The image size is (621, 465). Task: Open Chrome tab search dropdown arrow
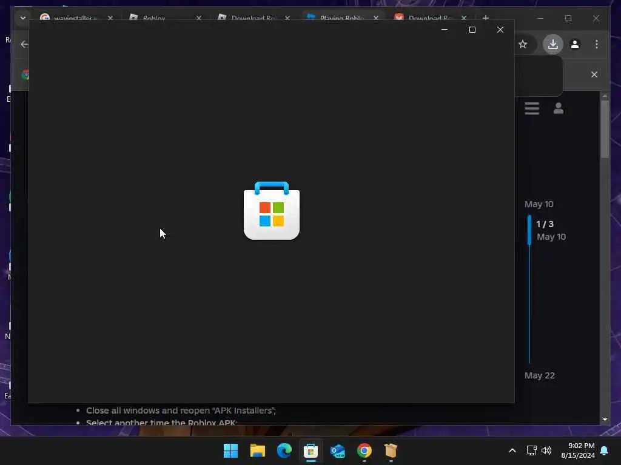[x=23, y=18]
